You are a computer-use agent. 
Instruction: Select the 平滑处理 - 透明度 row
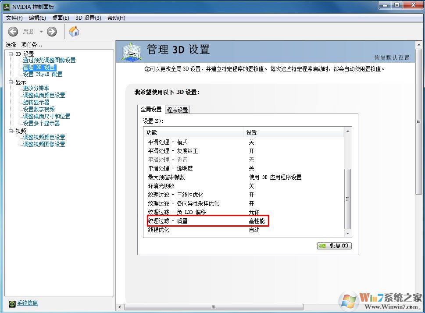click(x=244, y=169)
